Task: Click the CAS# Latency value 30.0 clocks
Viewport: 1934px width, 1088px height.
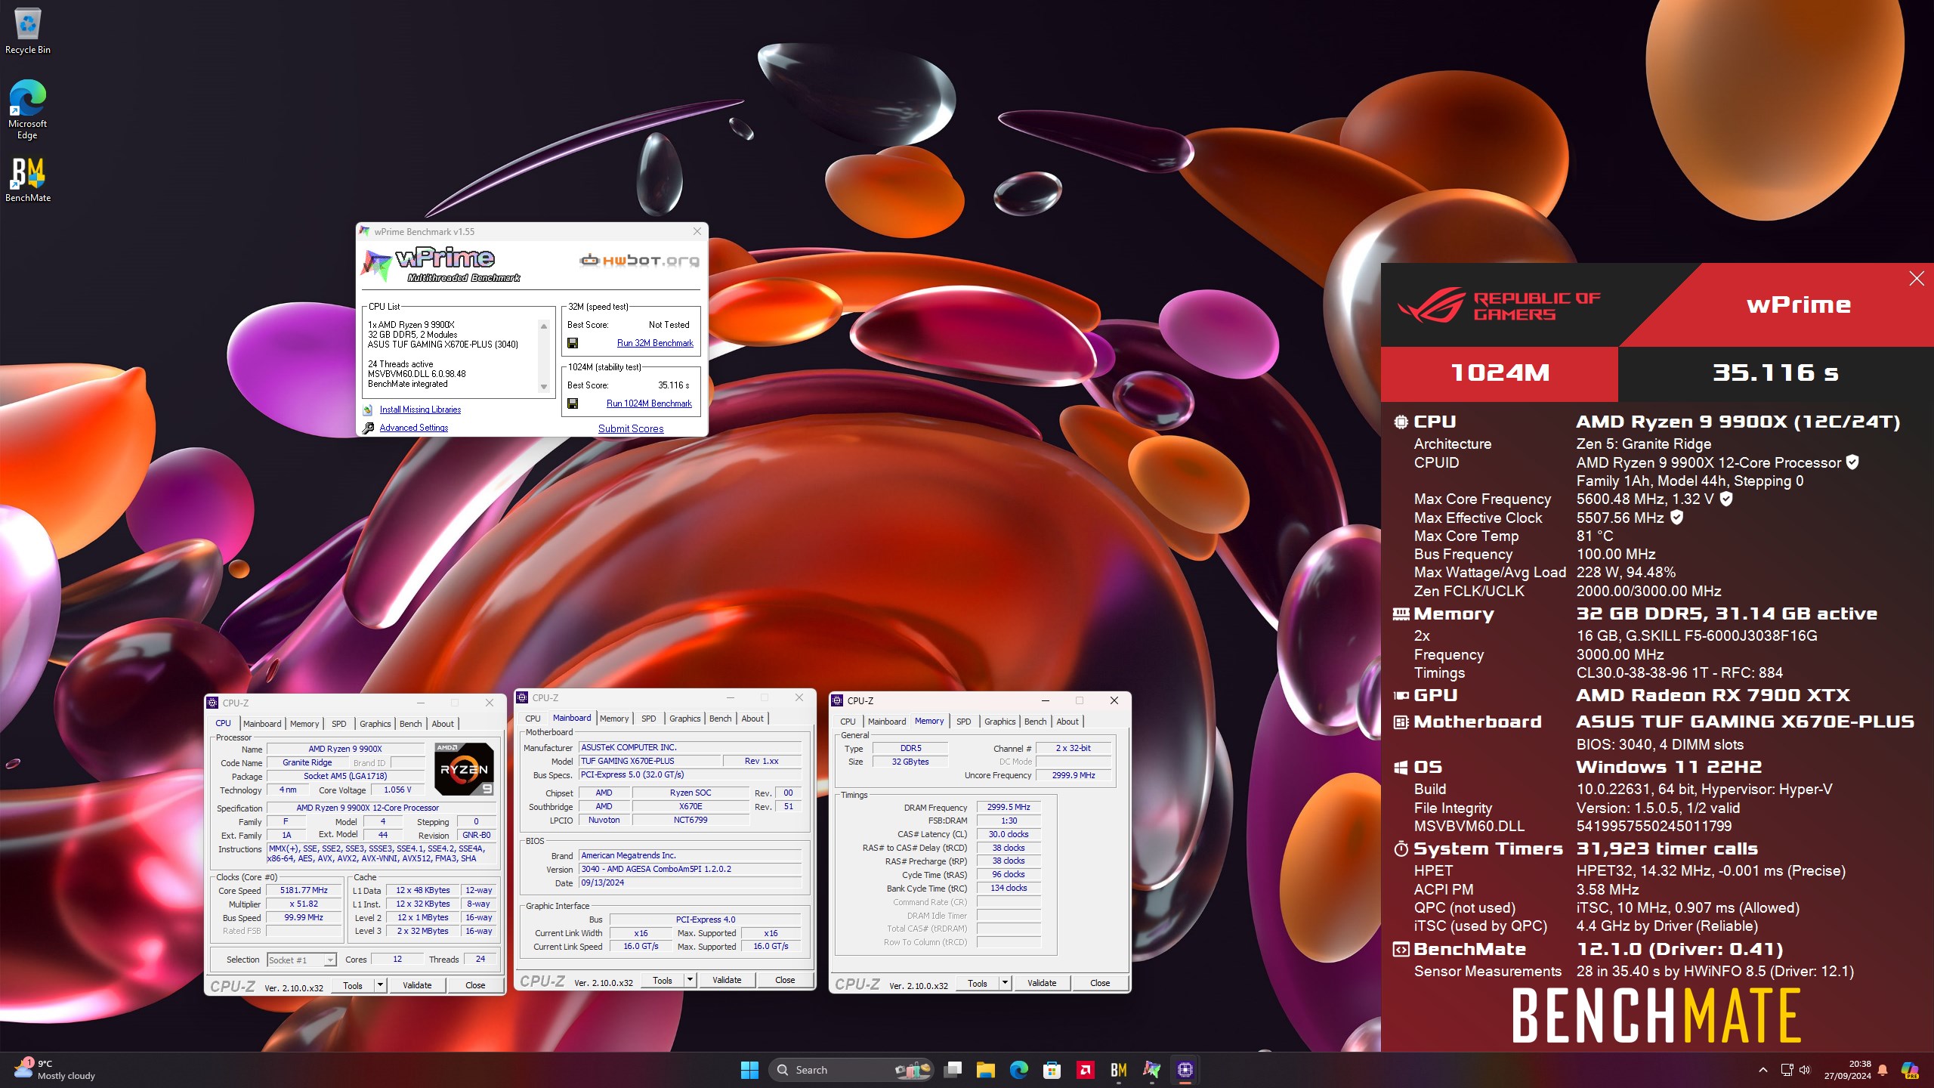Action: pos(1009,834)
